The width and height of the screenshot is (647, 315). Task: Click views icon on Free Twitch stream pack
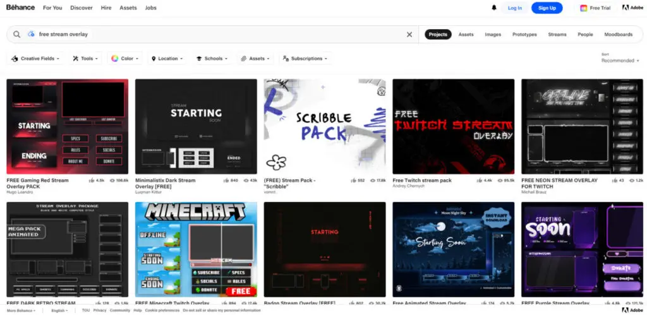(500, 181)
